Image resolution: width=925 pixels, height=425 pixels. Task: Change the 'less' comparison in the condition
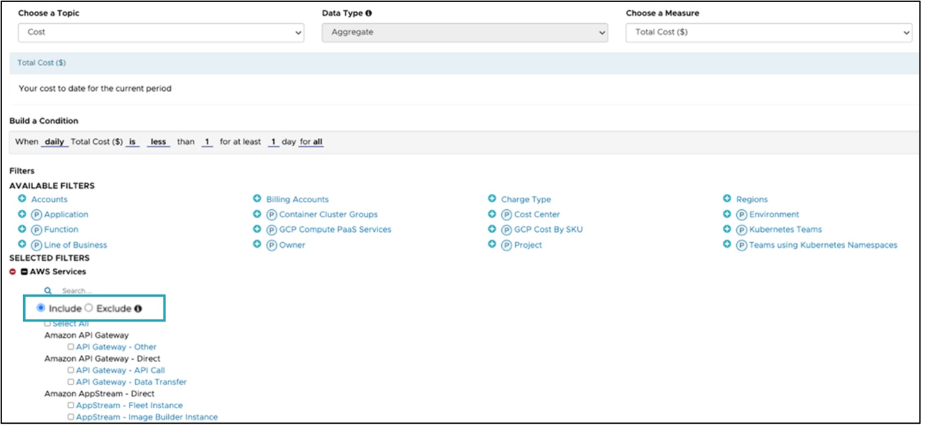[x=158, y=142]
